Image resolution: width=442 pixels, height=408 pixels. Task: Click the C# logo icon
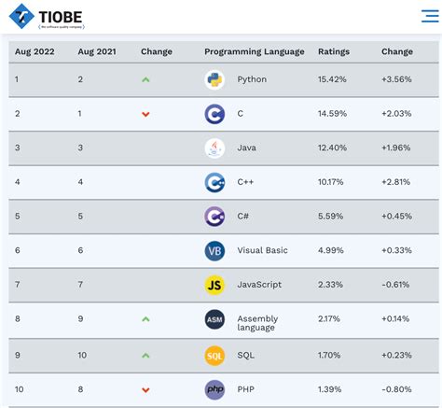pyautogui.click(x=214, y=217)
